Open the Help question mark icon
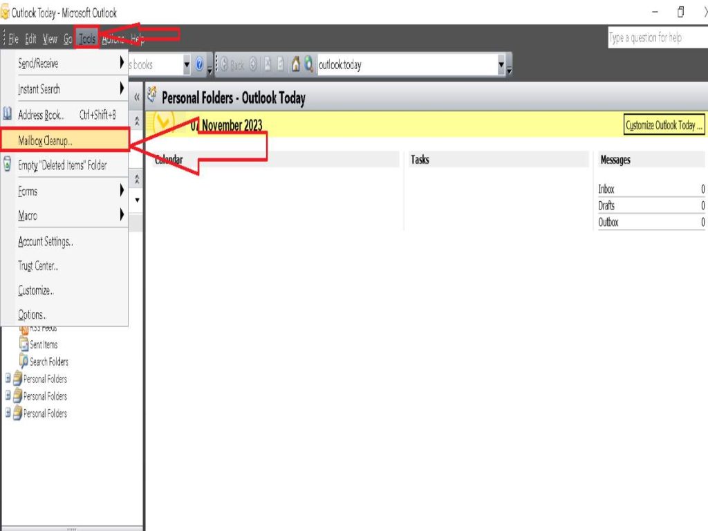Screen dimensions: 708x531 click(199, 64)
